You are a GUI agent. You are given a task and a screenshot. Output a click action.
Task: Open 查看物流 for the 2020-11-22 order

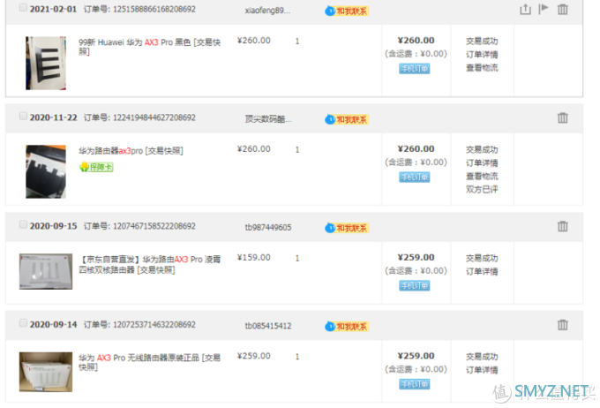(482, 177)
